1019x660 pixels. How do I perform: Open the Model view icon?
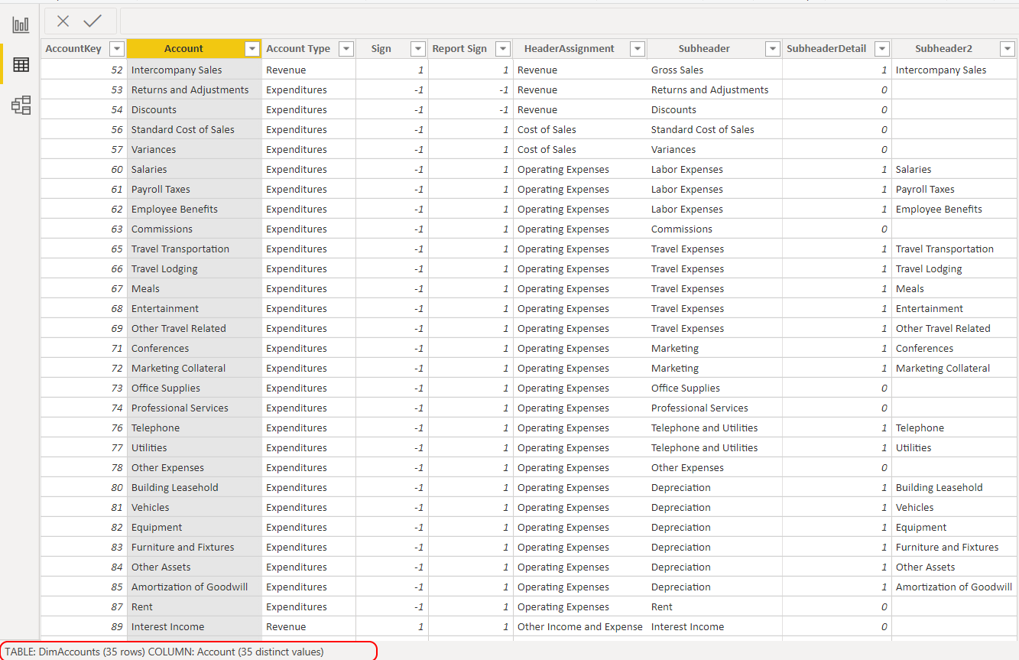(21, 106)
